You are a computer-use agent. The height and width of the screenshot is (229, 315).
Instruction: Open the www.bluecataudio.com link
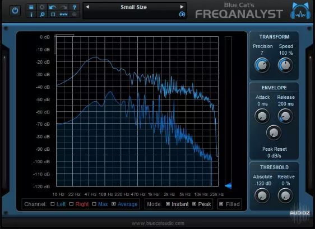(157, 223)
